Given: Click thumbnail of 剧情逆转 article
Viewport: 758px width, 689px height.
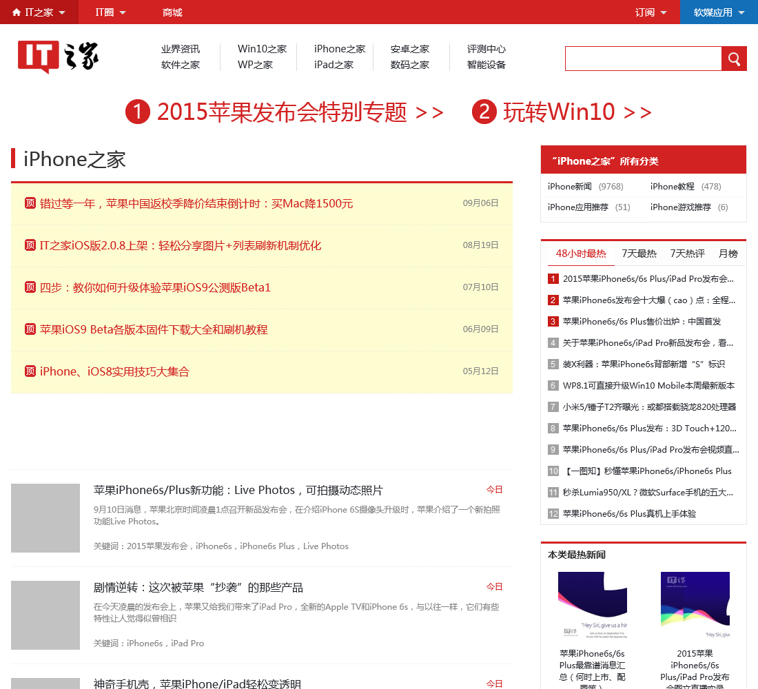Looking at the screenshot, I should click(x=45, y=615).
